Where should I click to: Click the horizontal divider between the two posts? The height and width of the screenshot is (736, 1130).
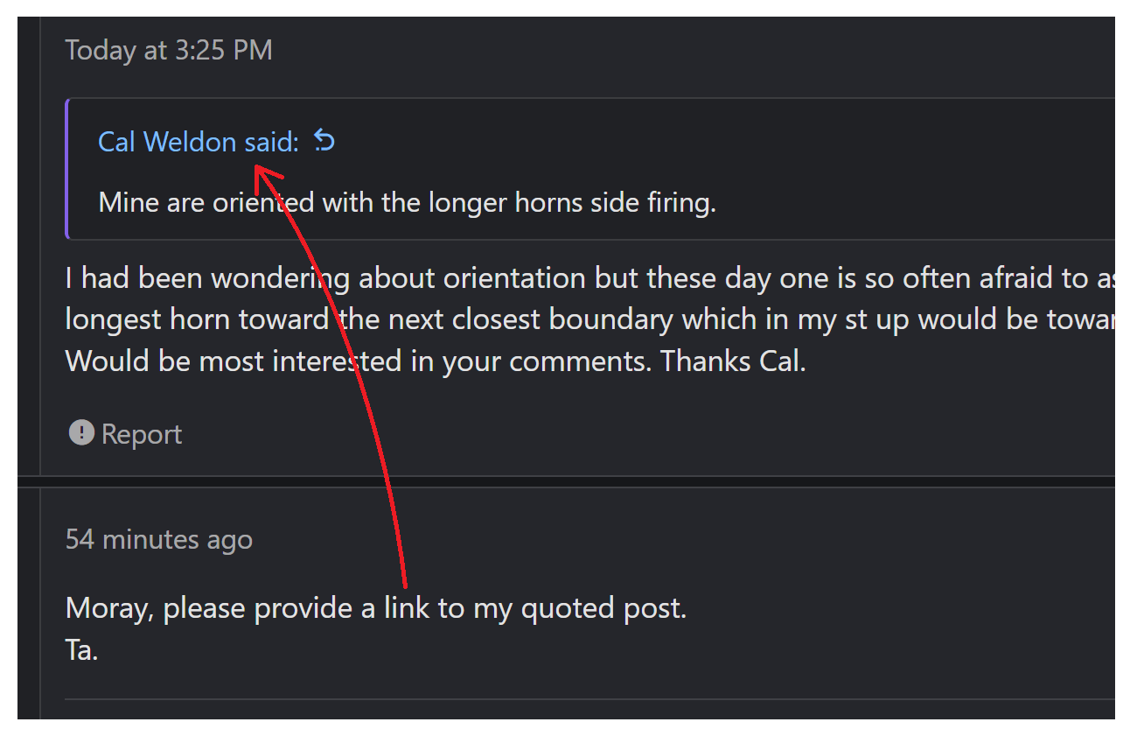566,481
